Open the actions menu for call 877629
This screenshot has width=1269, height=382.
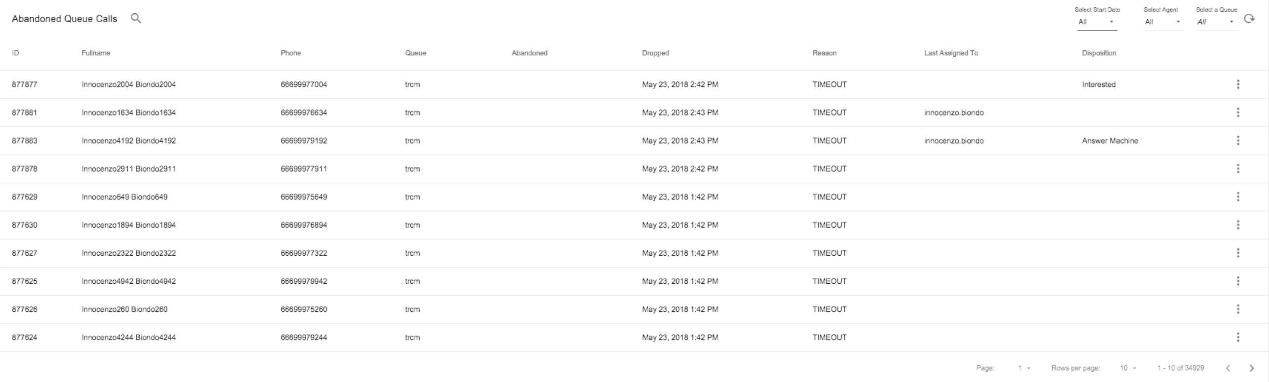point(1238,197)
